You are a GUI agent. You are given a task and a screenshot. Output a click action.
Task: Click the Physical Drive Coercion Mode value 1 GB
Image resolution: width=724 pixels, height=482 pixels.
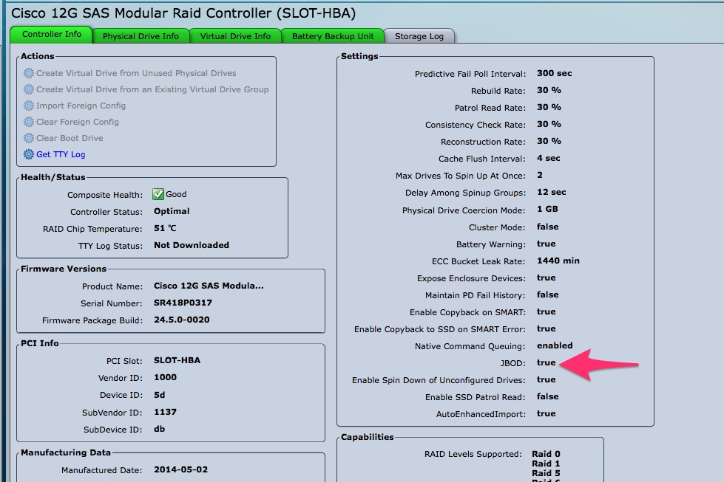[x=547, y=209]
